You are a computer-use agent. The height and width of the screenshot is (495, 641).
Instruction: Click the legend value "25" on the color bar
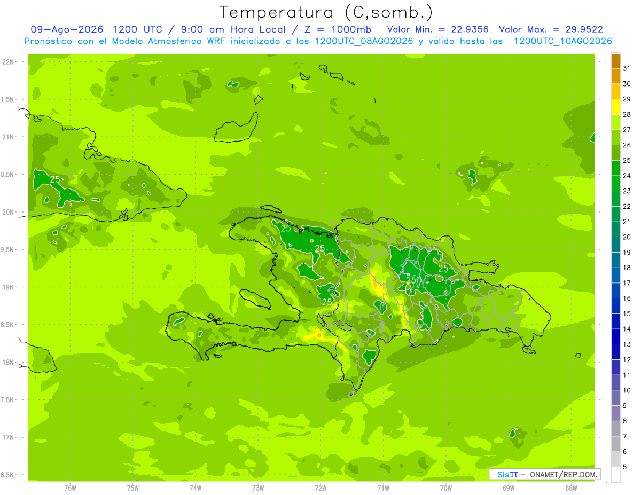(627, 160)
